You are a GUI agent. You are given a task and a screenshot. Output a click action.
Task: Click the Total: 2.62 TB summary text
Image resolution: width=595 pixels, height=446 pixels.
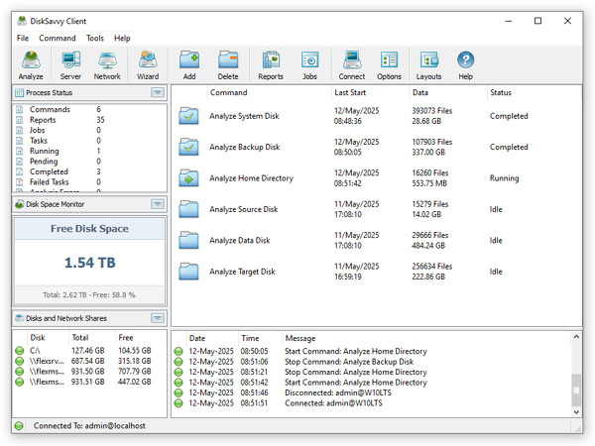click(89, 295)
